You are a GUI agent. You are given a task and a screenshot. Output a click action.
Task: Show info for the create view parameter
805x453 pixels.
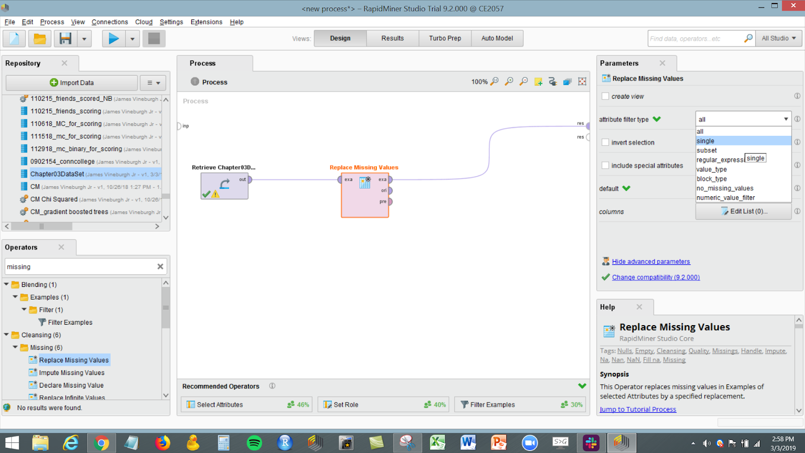click(797, 96)
